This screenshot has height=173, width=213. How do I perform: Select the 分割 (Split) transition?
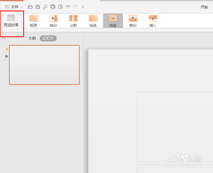pyautogui.click(x=73, y=21)
